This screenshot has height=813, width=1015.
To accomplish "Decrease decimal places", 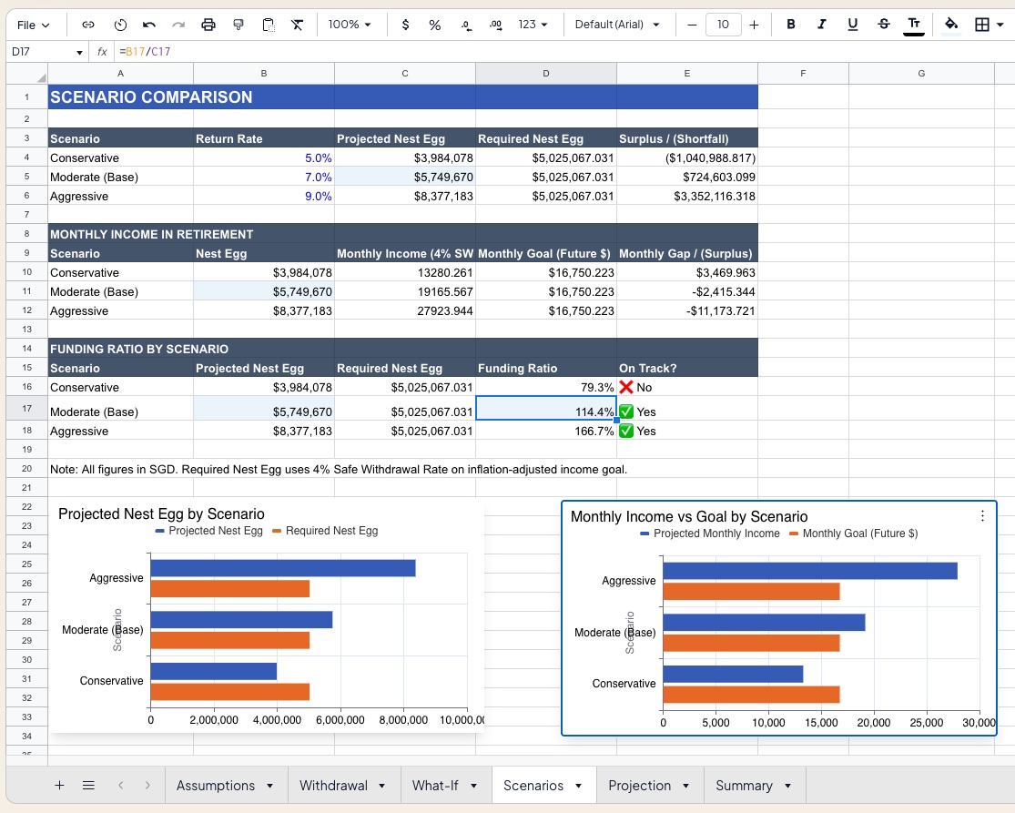I will tap(466, 25).
